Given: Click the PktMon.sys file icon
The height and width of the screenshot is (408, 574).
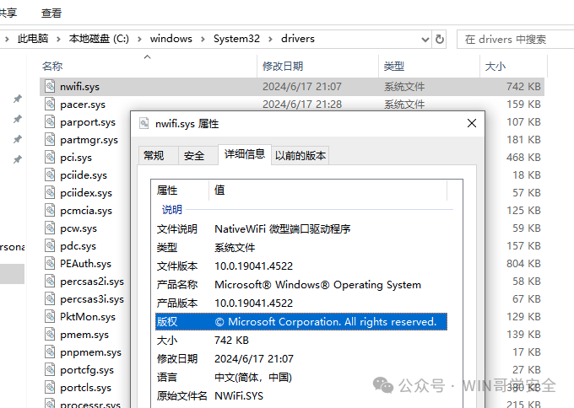Looking at the screenshot, I should 50,317.
